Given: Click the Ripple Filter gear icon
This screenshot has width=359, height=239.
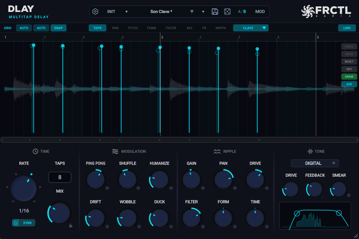Looking at the screenshot, I should coord(203,227).
